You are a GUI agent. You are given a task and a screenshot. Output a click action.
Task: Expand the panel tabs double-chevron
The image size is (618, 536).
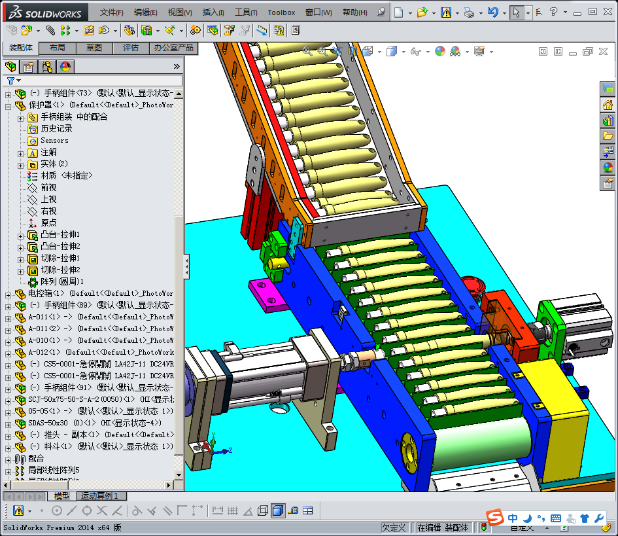pyautogui.click(x=177, y=67)
